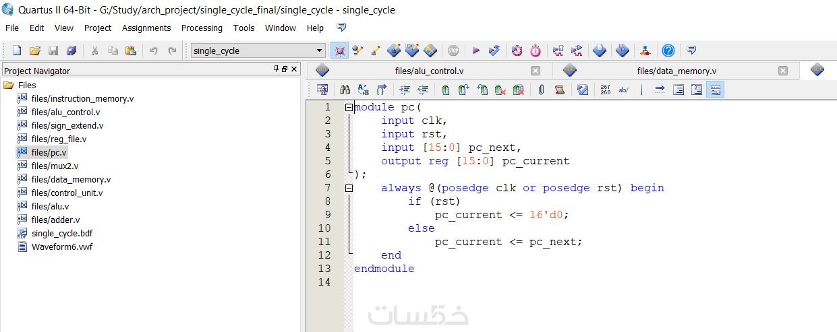Float the Project Navigator panel with restore icon
Viewport: 837px width, 332px height.
tap(285, 69)
